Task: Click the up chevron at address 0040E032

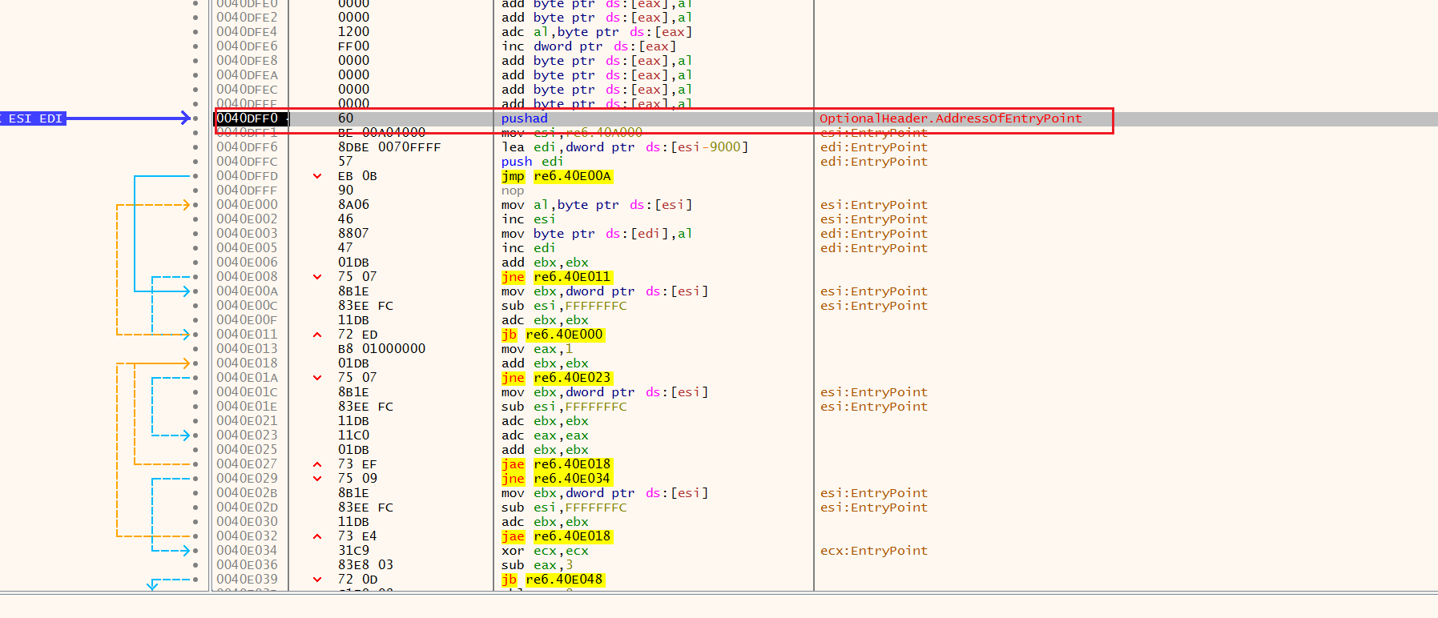Action: coord(317,536)
